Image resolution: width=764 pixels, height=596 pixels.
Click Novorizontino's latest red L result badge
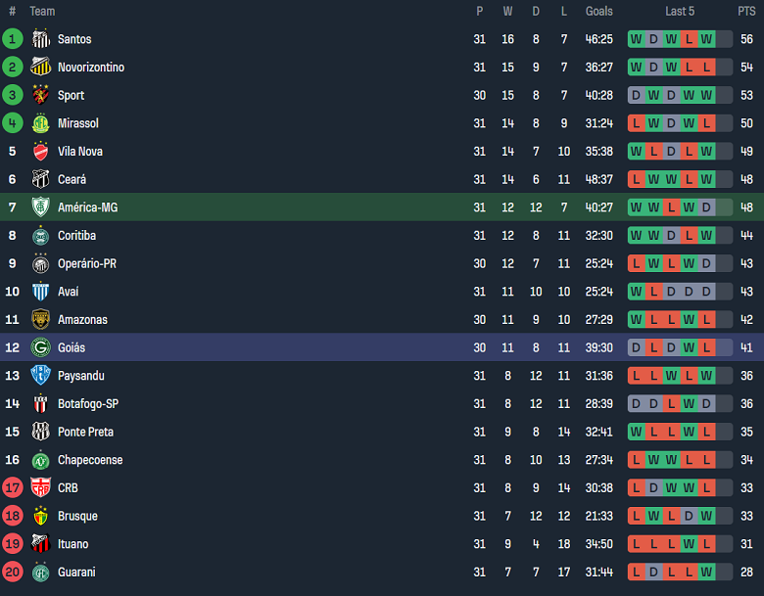[707, 68]
